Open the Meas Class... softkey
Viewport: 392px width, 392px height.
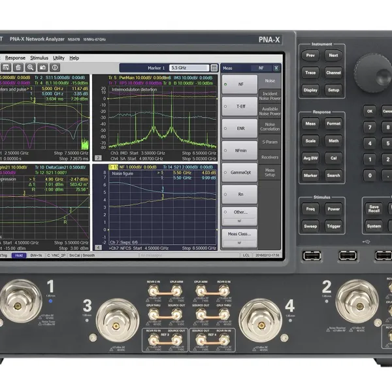point(240,238)
